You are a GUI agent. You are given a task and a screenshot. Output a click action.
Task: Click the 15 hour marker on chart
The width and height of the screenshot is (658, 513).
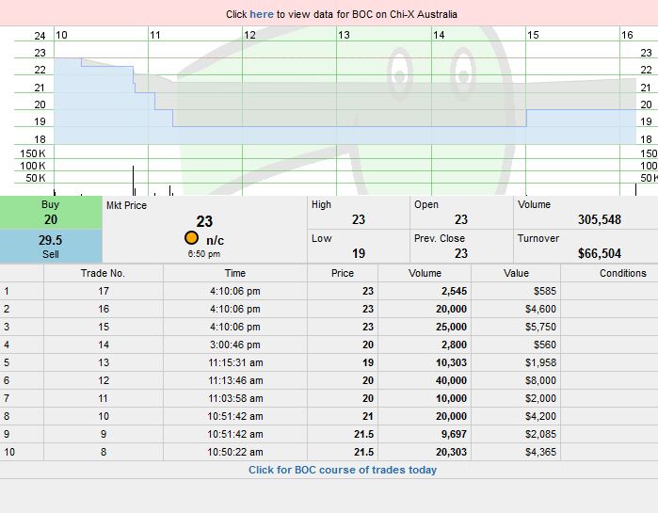click(533, 35)
